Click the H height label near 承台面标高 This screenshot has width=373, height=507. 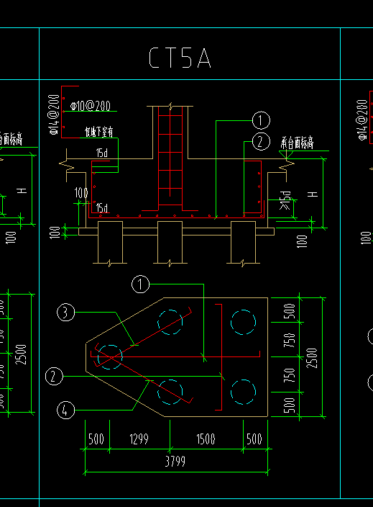pos(313,194)
